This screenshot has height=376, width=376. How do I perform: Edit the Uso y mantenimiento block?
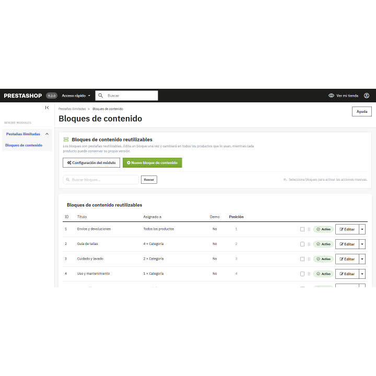[x=347, y=274]
